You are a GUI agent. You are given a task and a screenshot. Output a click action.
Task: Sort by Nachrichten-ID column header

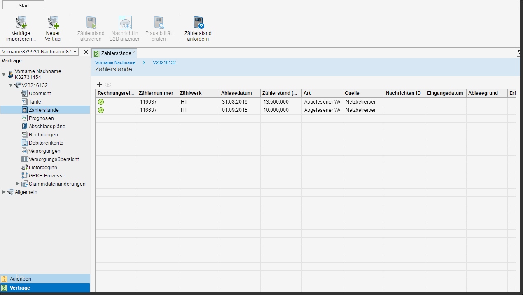point(404,93)
